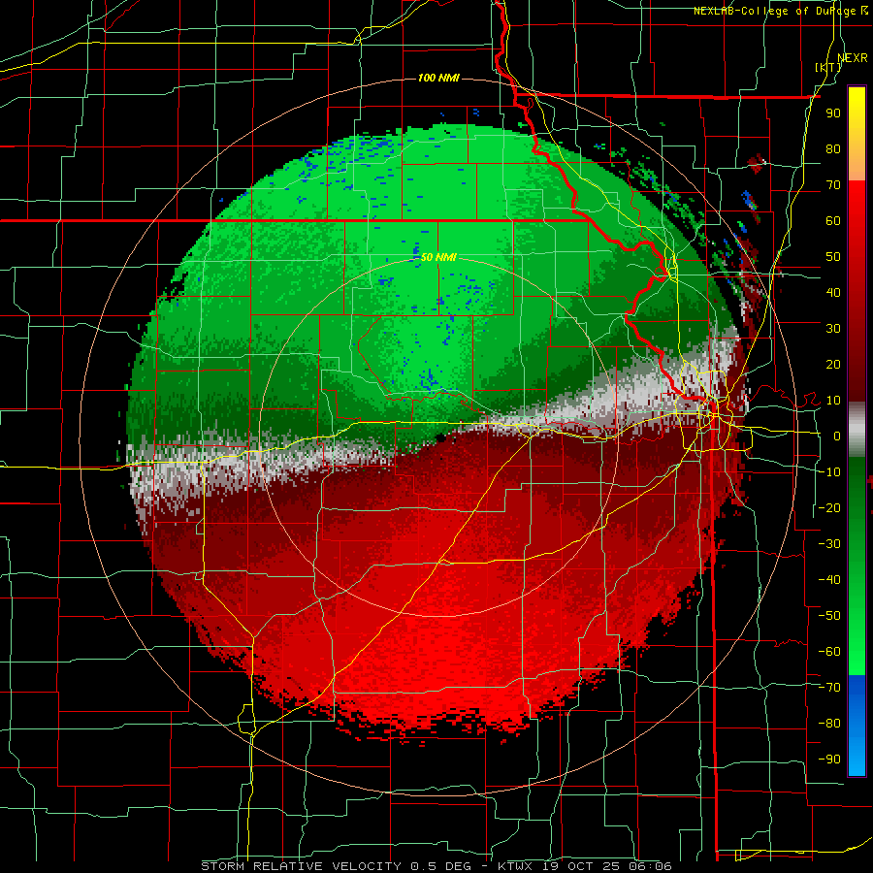Click the -40 value on velocity scale
Image resolution: width=873 pixels, height=873 pixels.
tap(829, 580)
